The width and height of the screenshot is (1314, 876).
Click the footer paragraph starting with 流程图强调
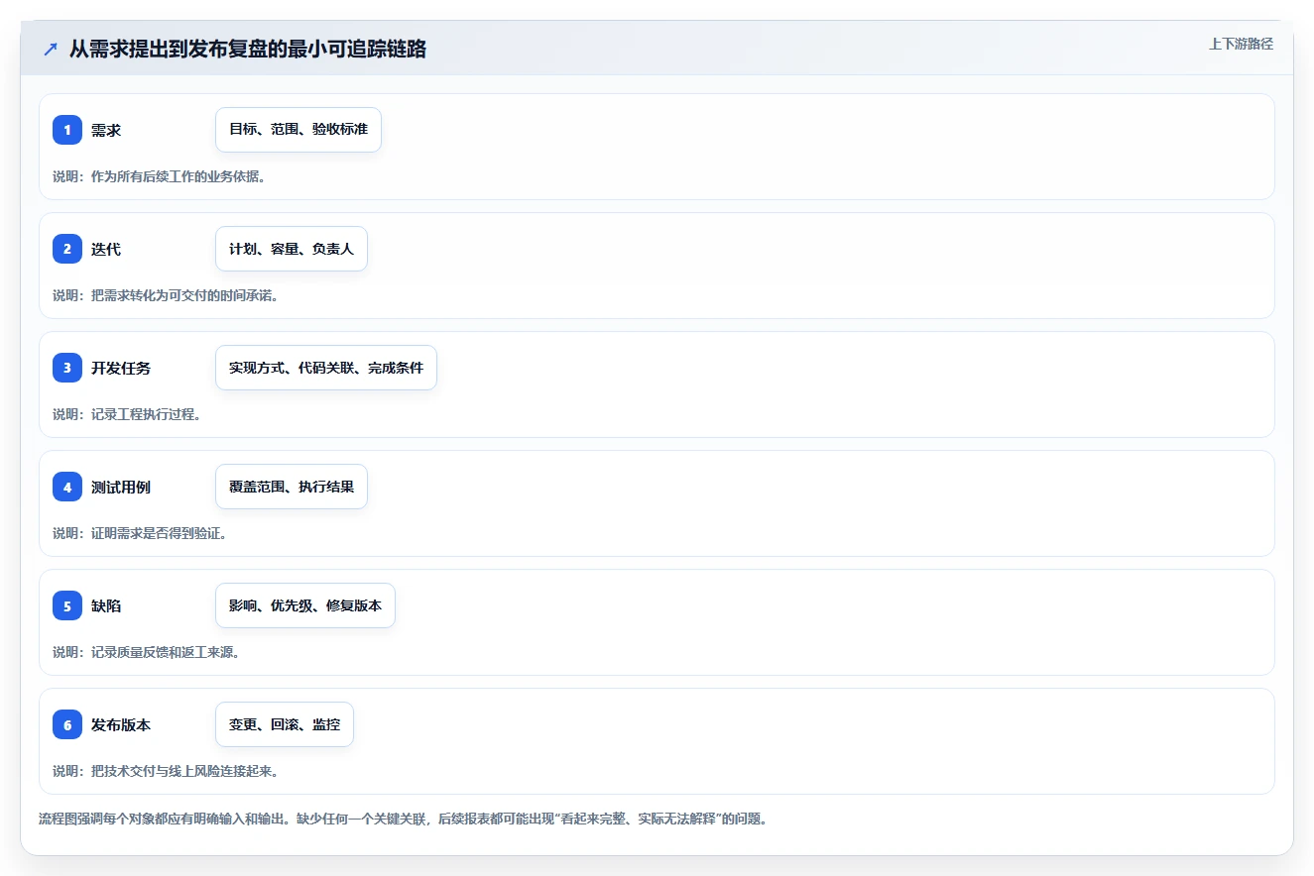[403, 819]
